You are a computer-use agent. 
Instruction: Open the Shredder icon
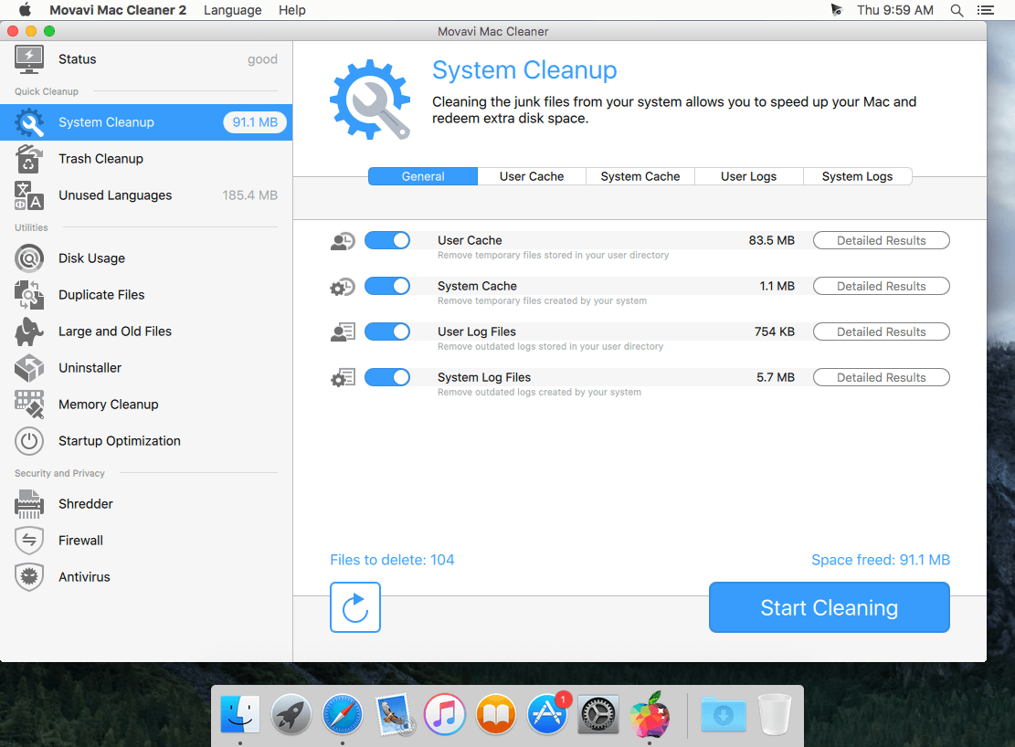[29, 503]
